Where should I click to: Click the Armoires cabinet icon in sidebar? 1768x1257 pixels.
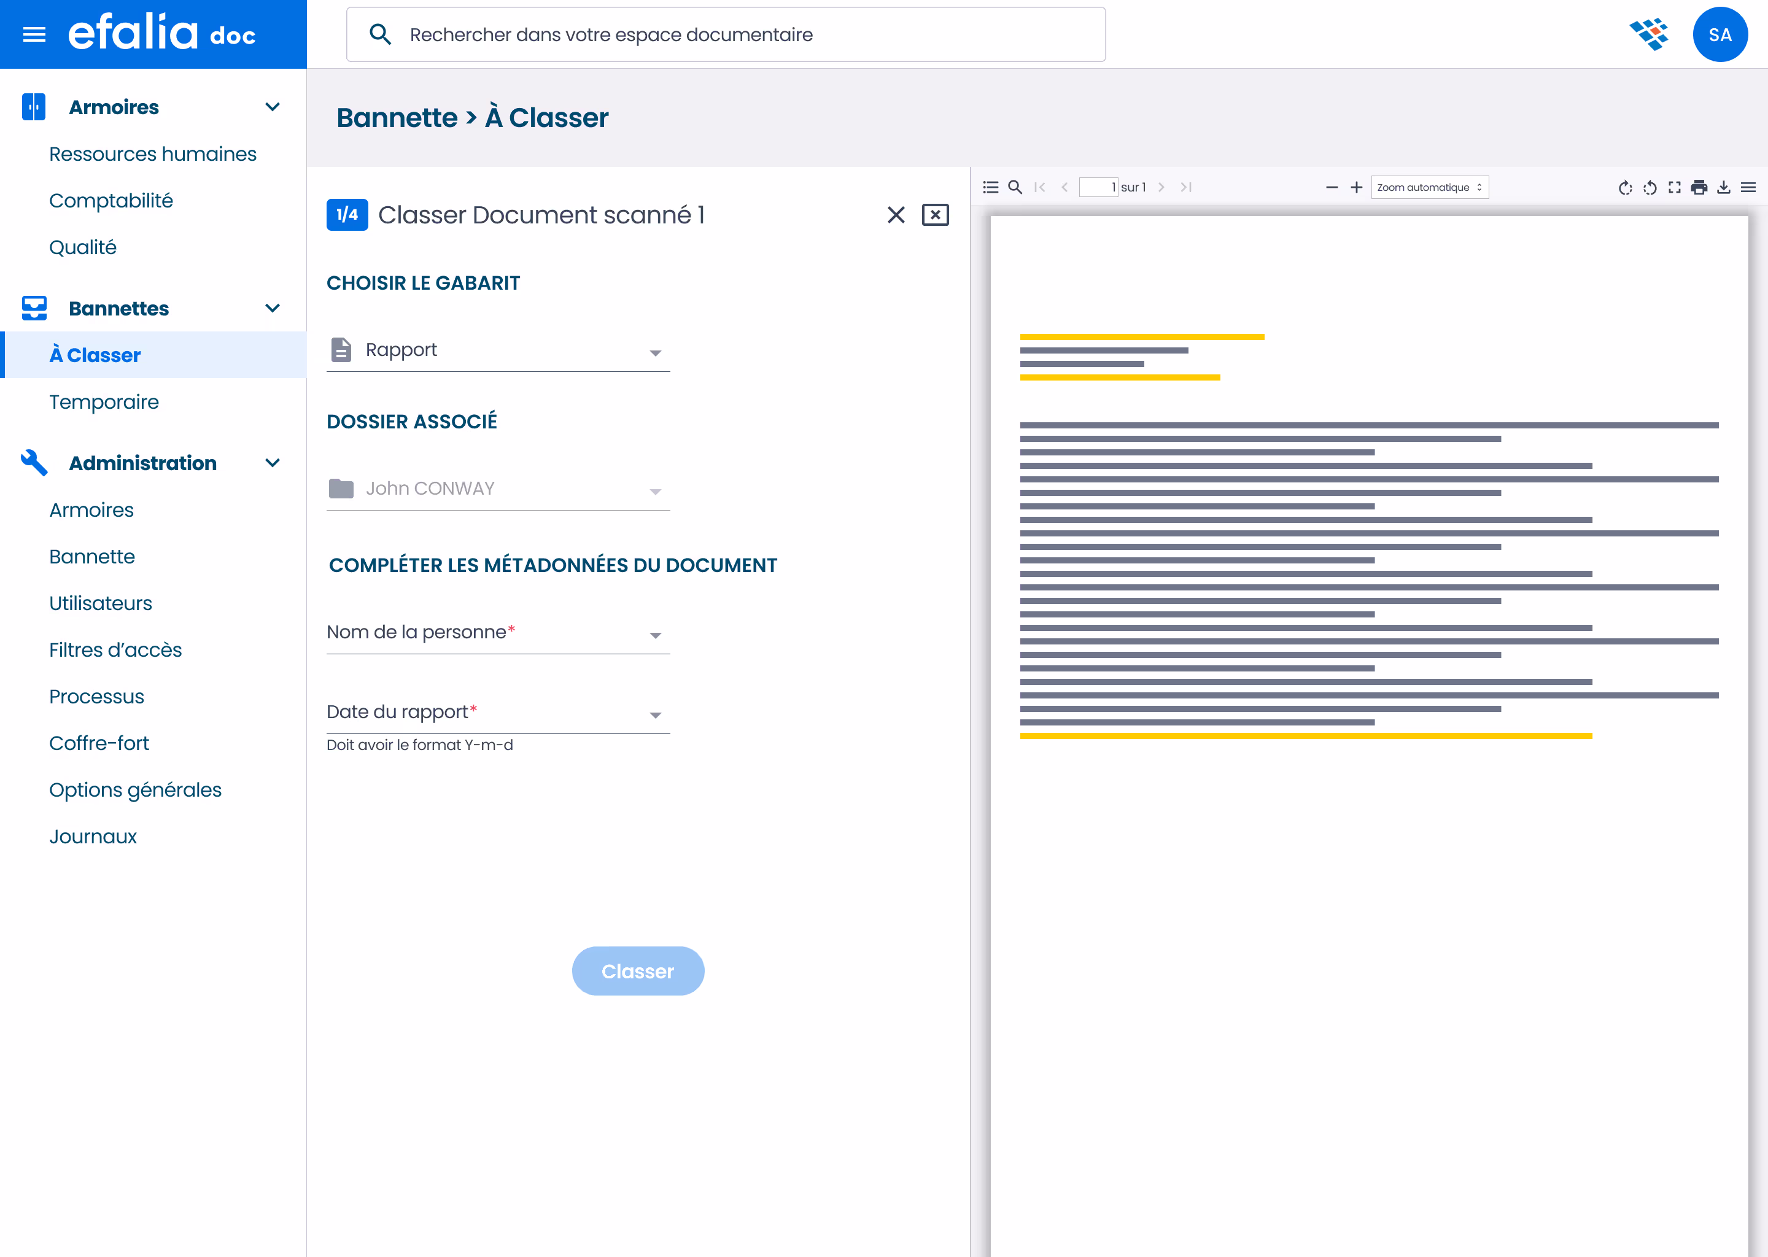pyautogui.click(x=34, y=107)
